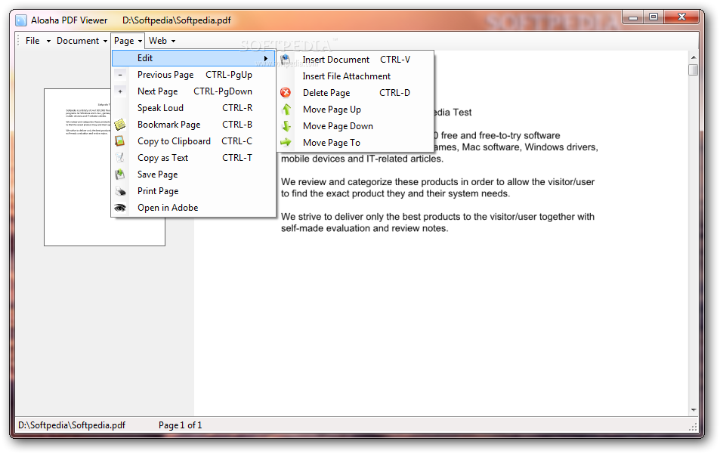Click the Print Page printer icon
The height and width of the screenshot is (454, 720).
tap(120, 191)
